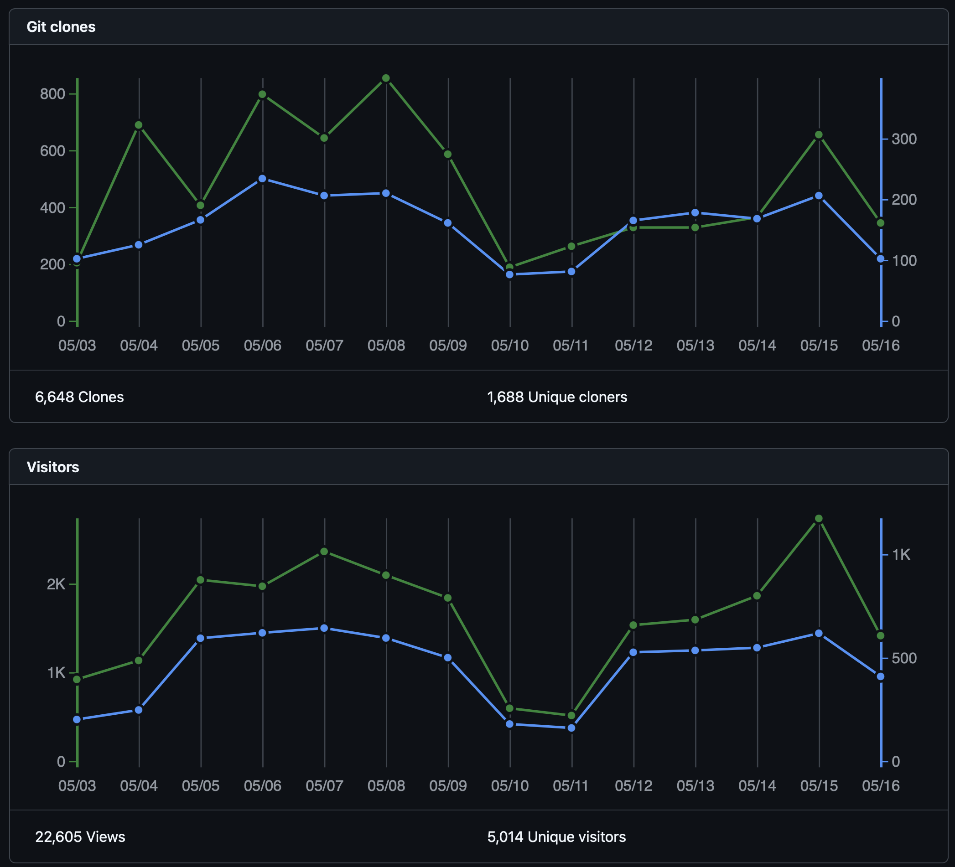The width and height of the screenshot is (955, 867).
Task: Click the blue unique cloners point for 05/16
Action: point(881,259)
